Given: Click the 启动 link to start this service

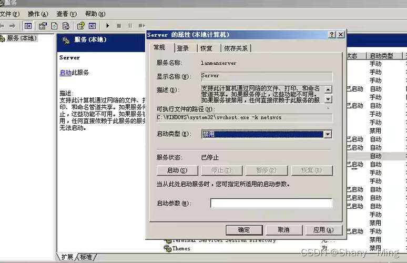Looking at the screenshot, I should pos(65,73).
